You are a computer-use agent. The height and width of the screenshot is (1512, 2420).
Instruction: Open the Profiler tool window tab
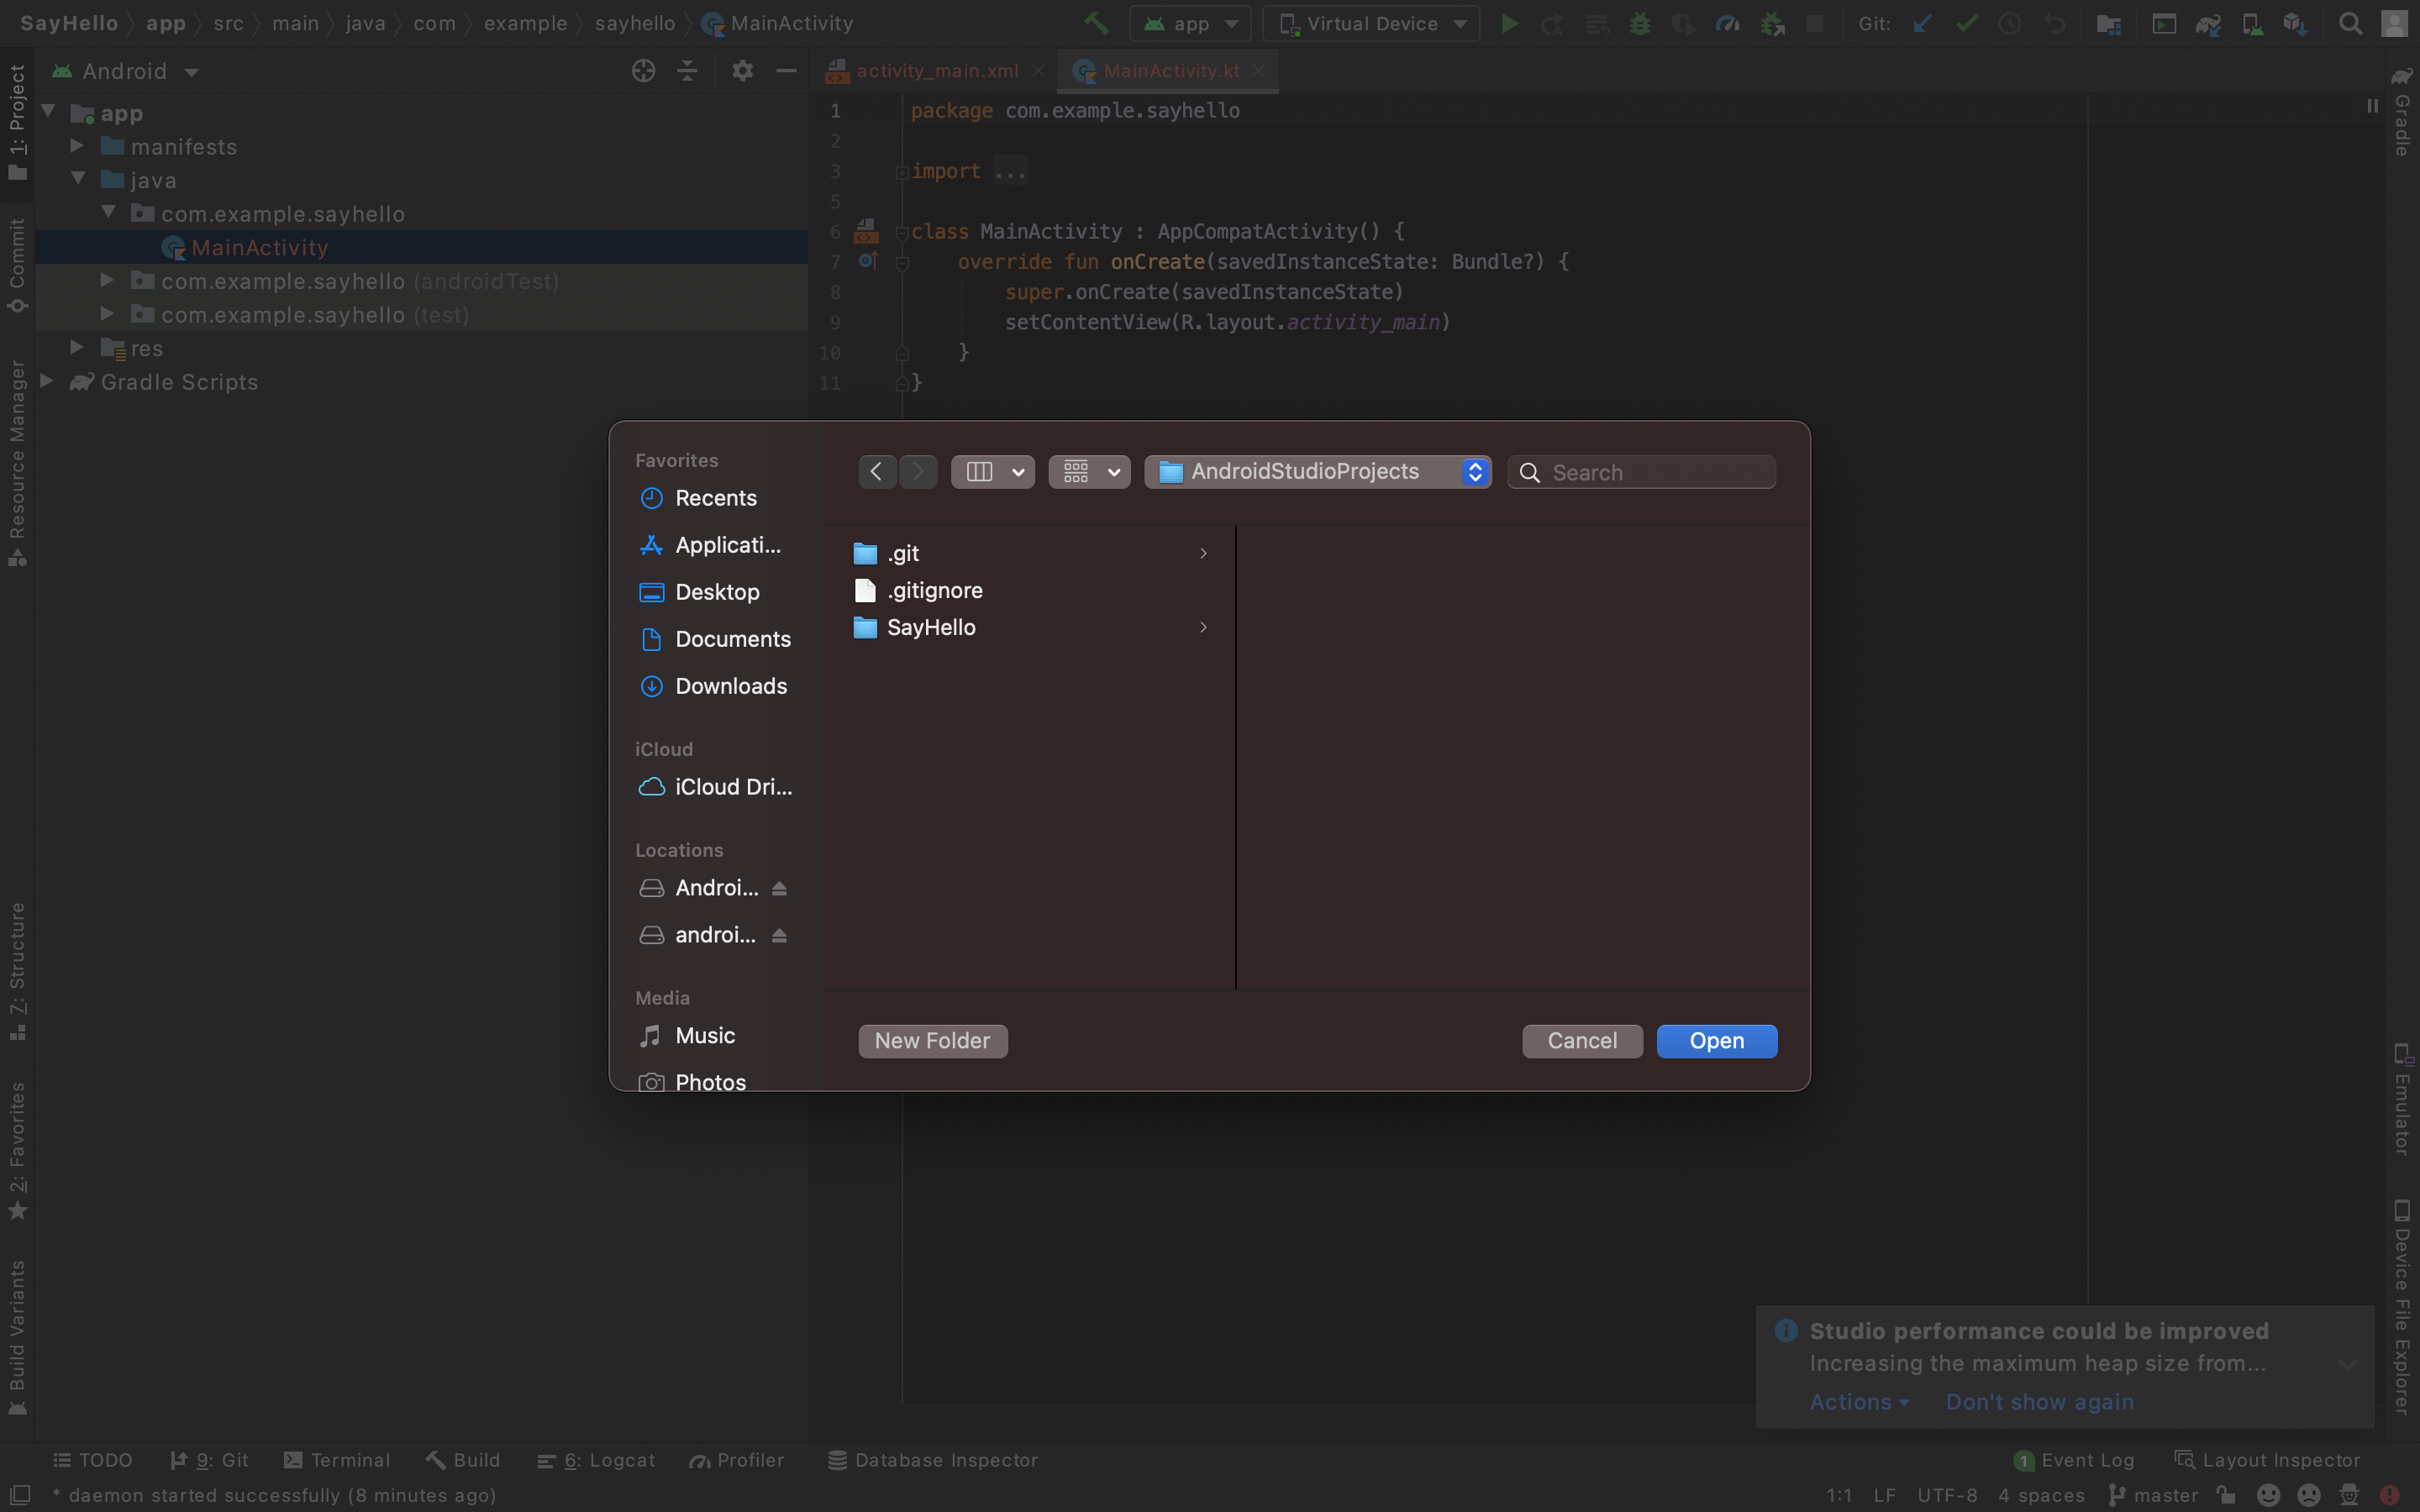tap(737, 1460)
